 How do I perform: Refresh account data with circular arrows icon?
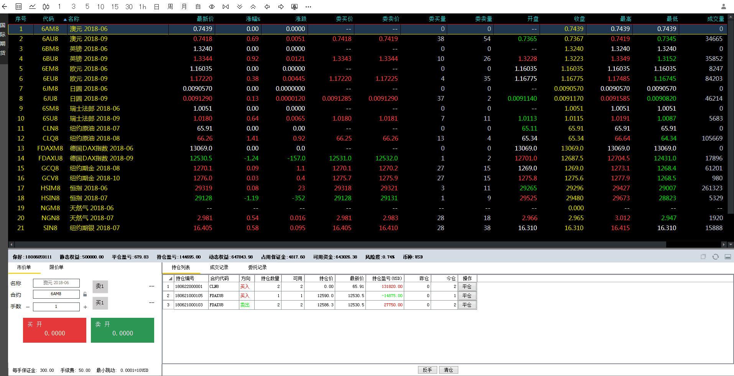(715, 257)
